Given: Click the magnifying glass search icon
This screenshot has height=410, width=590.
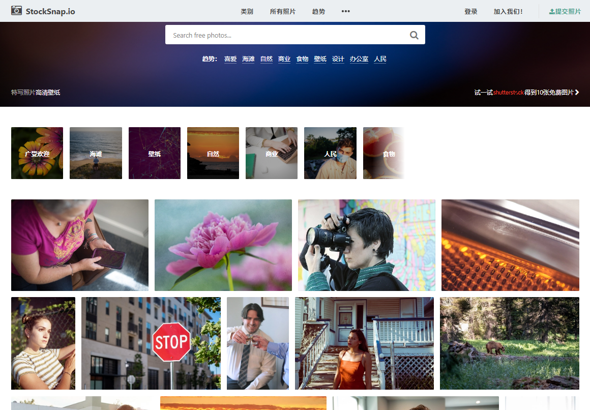Looking at the screenshot, I should (414, 35).
